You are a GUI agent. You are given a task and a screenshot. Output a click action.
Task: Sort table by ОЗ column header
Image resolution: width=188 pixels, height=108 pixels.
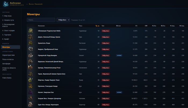pyautogui.click(x=136, y=26)
